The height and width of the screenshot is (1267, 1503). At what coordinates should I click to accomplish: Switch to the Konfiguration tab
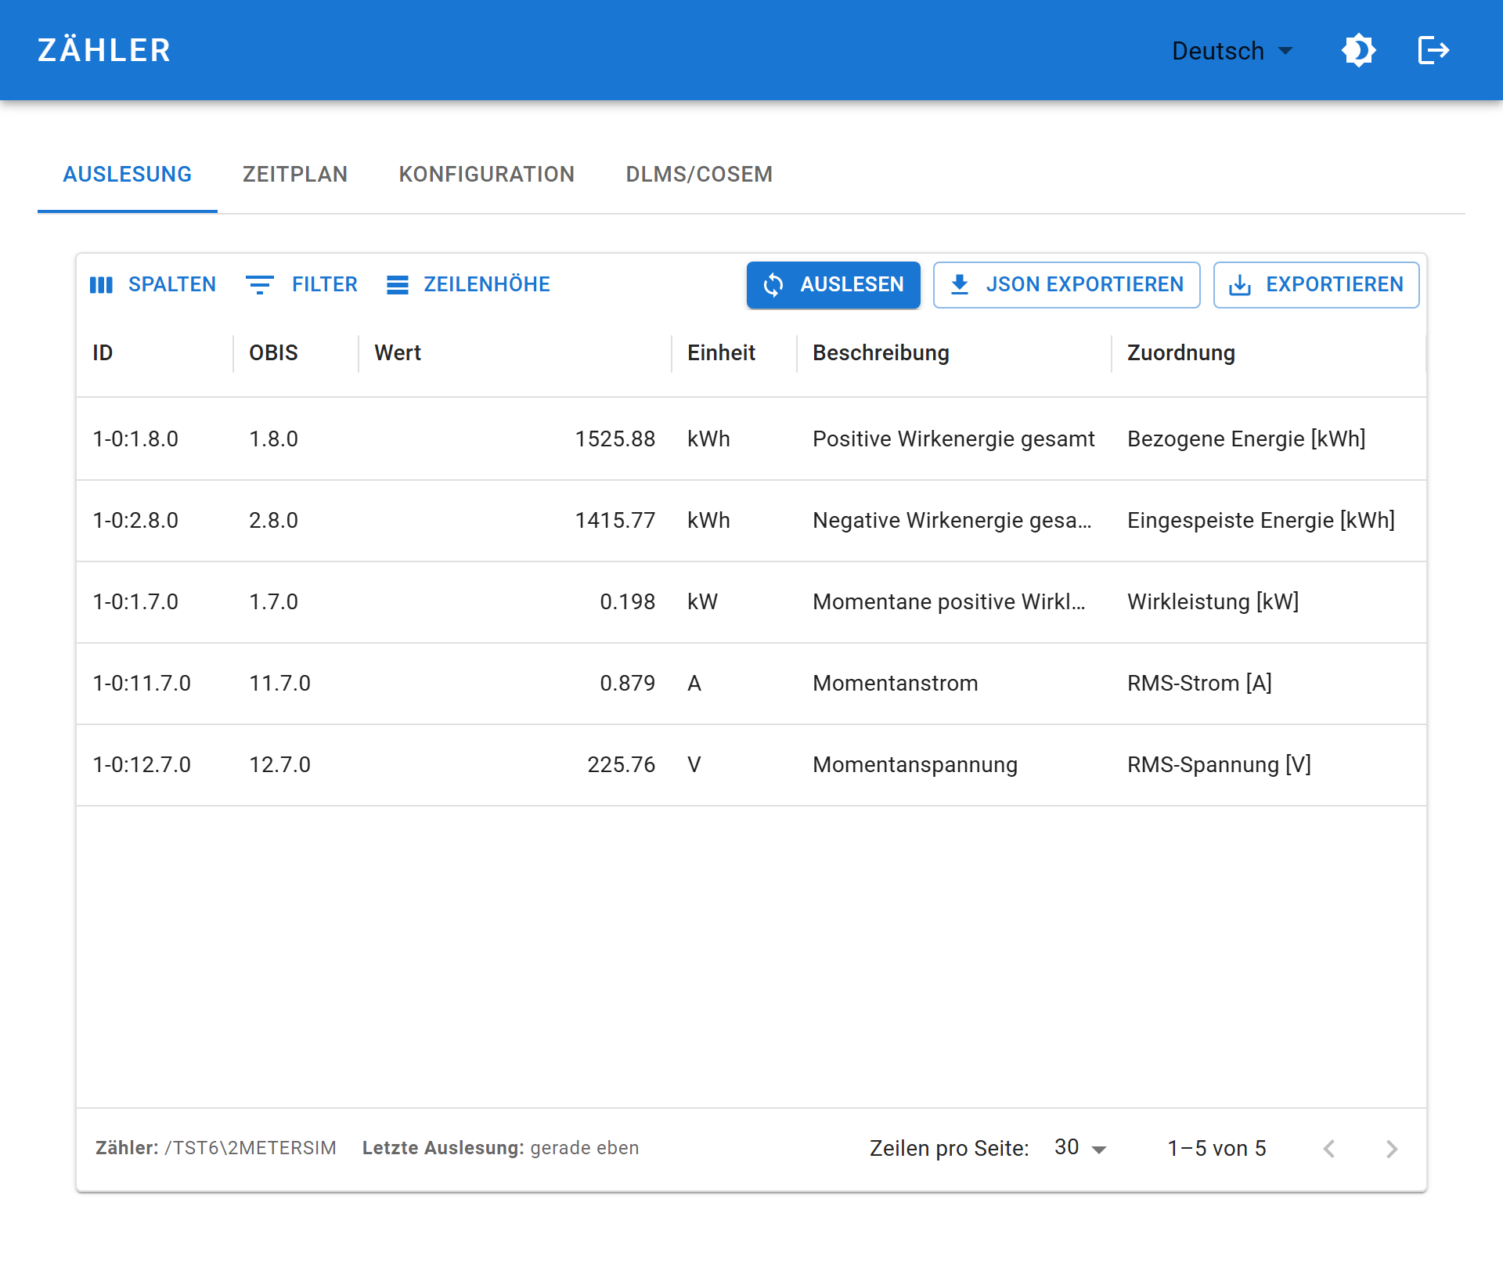[x=487, y=174]
